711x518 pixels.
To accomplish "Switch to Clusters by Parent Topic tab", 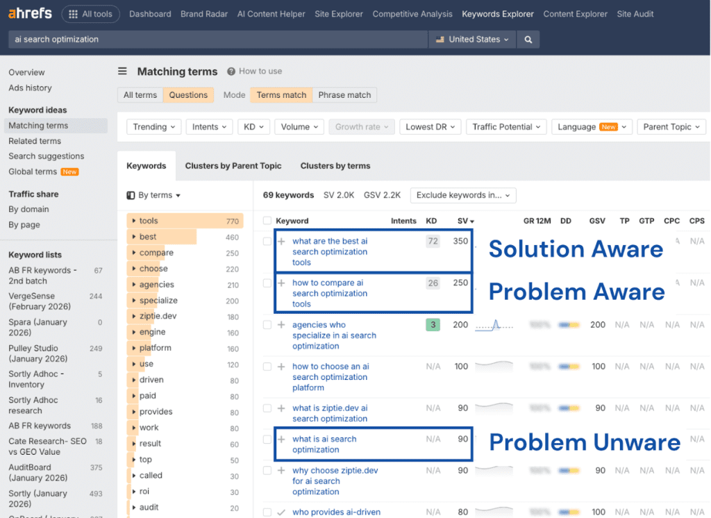I will 233,166.
